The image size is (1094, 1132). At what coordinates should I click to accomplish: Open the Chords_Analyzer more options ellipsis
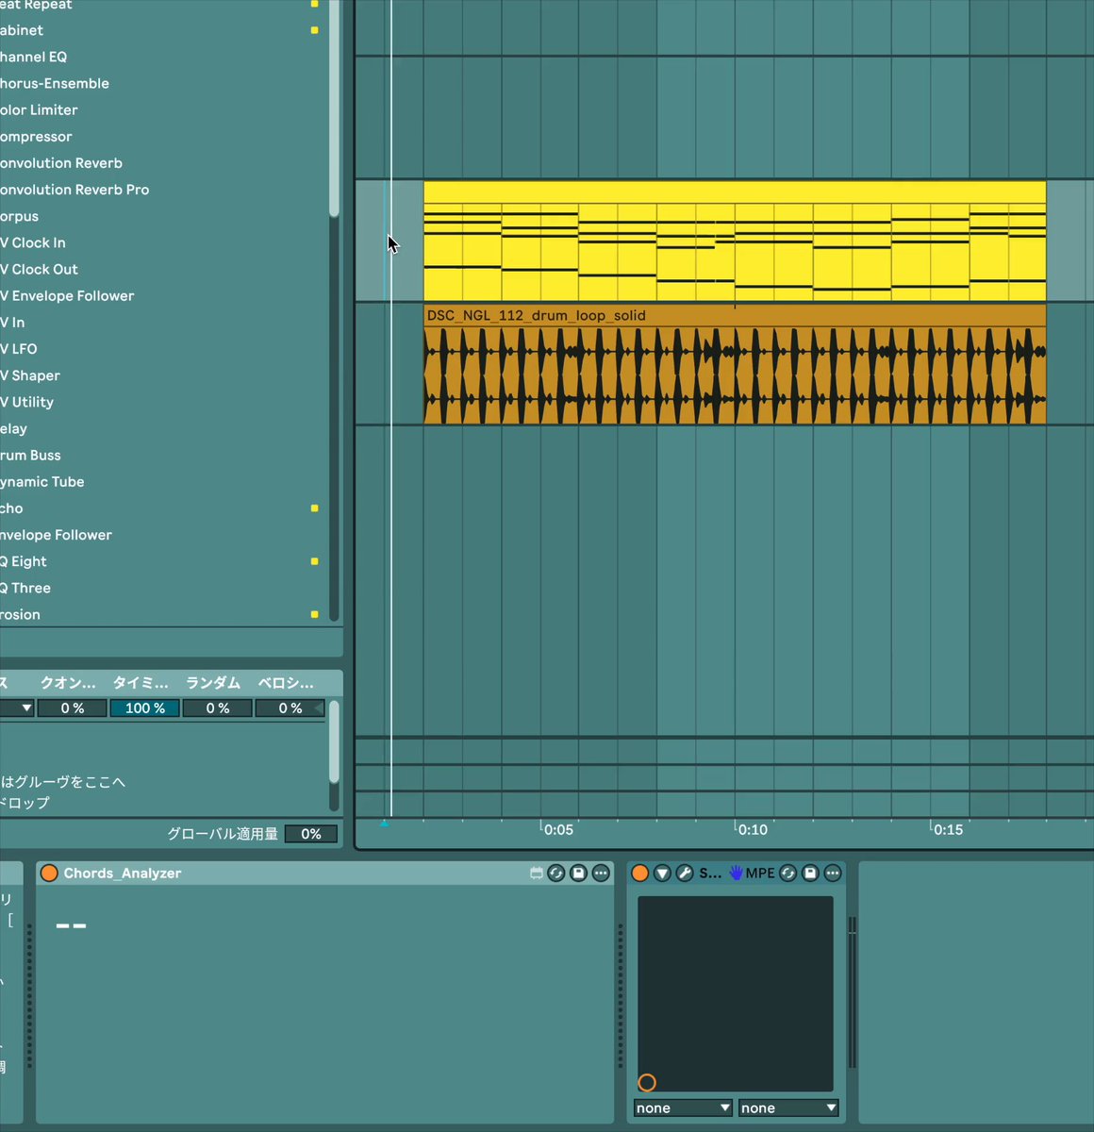pyautogui.click(x=601, y=874)
